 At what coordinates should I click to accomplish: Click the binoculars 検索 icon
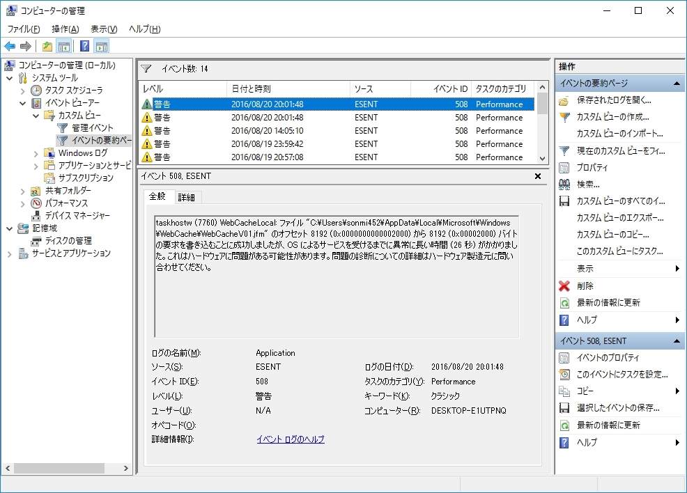pos(564,185)
